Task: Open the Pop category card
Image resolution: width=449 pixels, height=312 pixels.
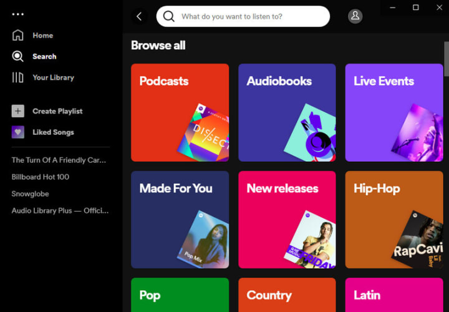Action: tap(180, 295)
